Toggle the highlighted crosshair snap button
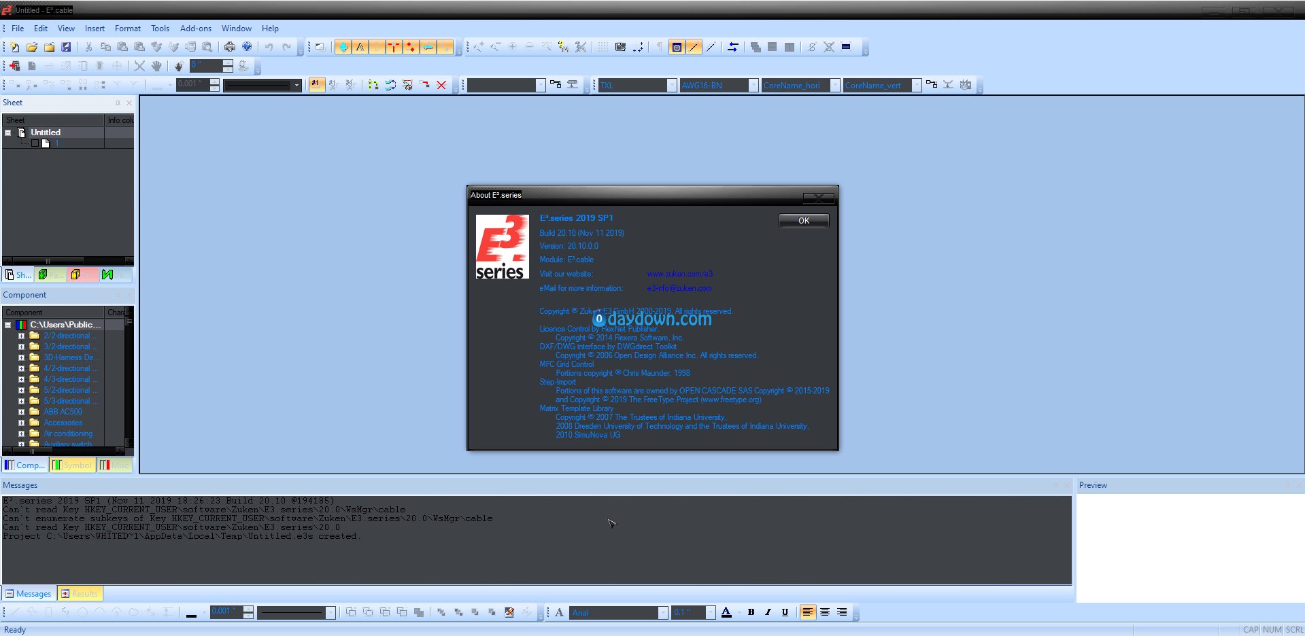The width and height of the screenshot is (1305, 636). (x=677, y=47)
